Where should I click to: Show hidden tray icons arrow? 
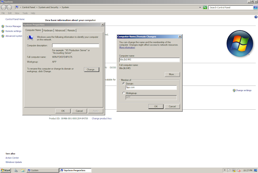pos(225,170)
